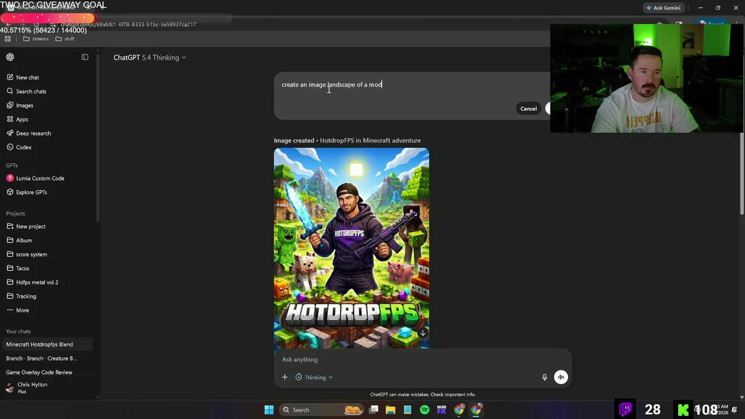Open Search chats
The width and height of the screenshot is (745, 419).
click(31, 91)
